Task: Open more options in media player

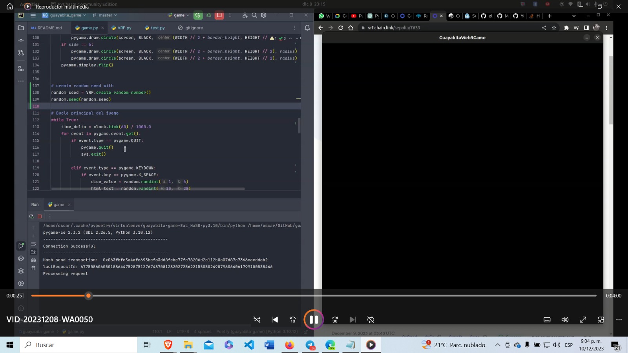Action: [x=619, y=320]
